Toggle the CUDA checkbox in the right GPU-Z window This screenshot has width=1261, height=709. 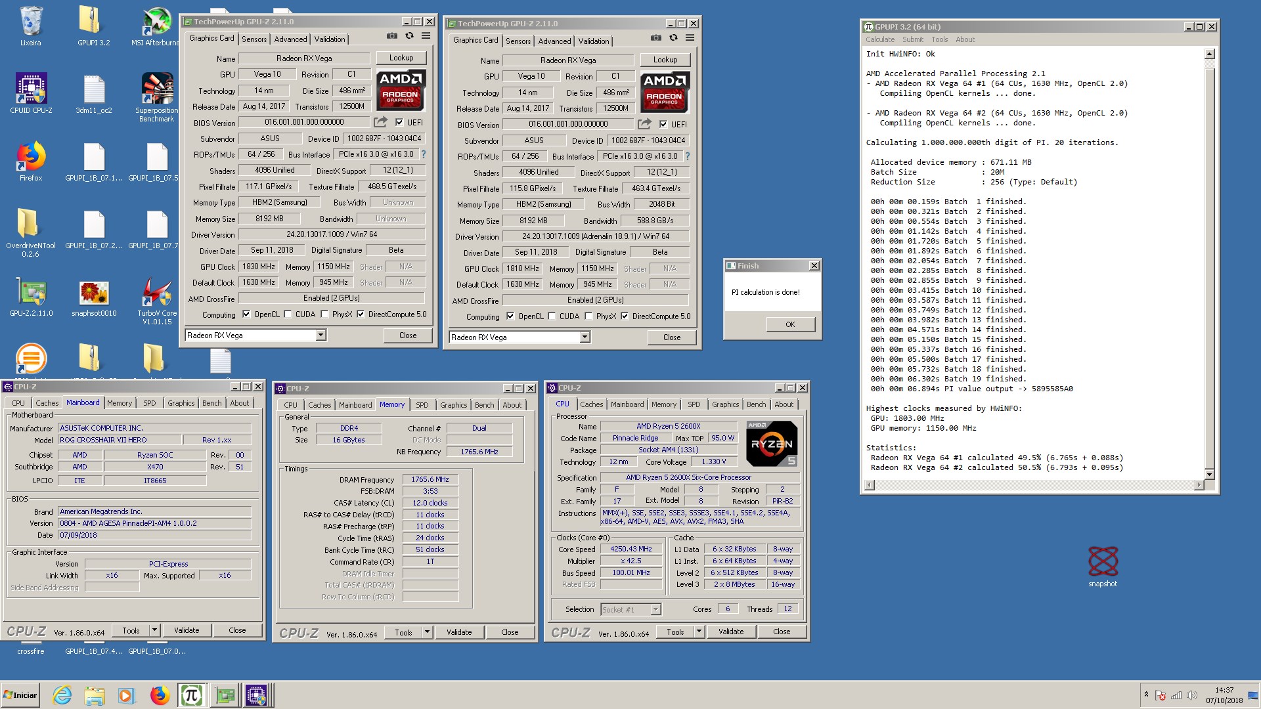pos(552,316)
